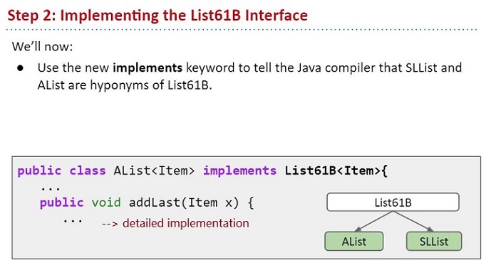Click the green 'void' keyword
Screen dimensions: 491x265
pyautogui.click(x=106, y=202)
